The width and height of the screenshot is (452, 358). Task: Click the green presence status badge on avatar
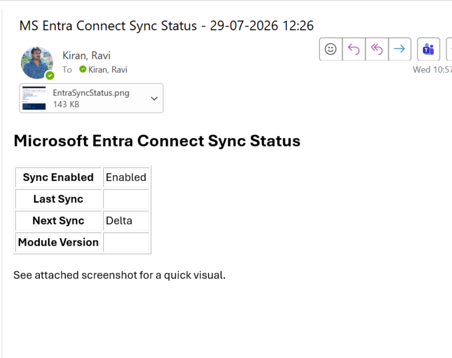pos(50,75)
